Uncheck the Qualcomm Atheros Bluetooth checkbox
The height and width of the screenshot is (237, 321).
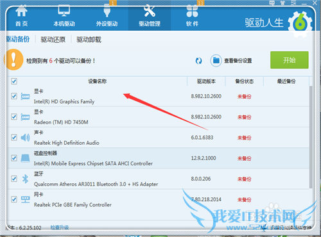coord(14,179)
